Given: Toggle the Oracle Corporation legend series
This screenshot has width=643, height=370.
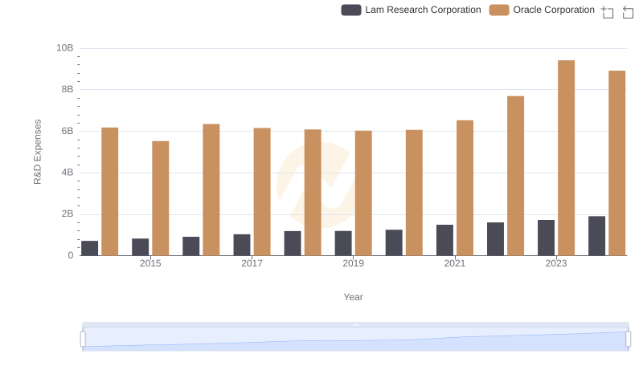Looking at the screenshot, I should [542, 10].
